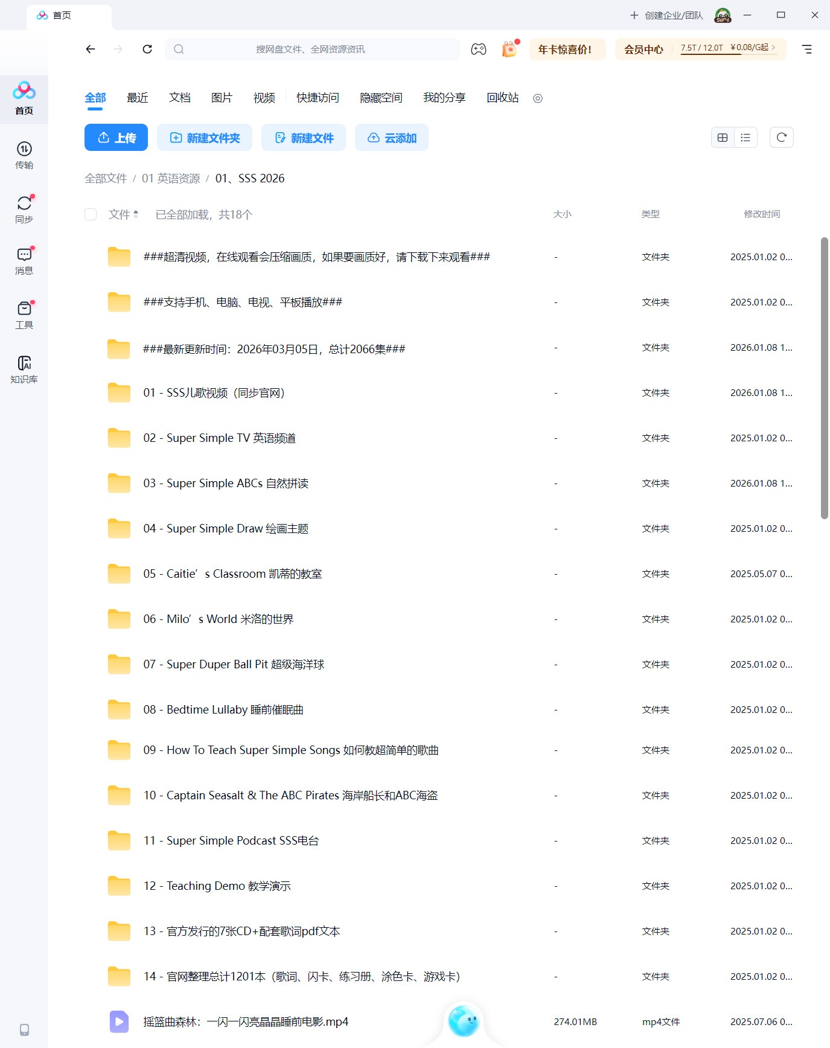Switch to the 回收站 tab
This screenshot has height=1048, width=830.
(x=502, y=98)
